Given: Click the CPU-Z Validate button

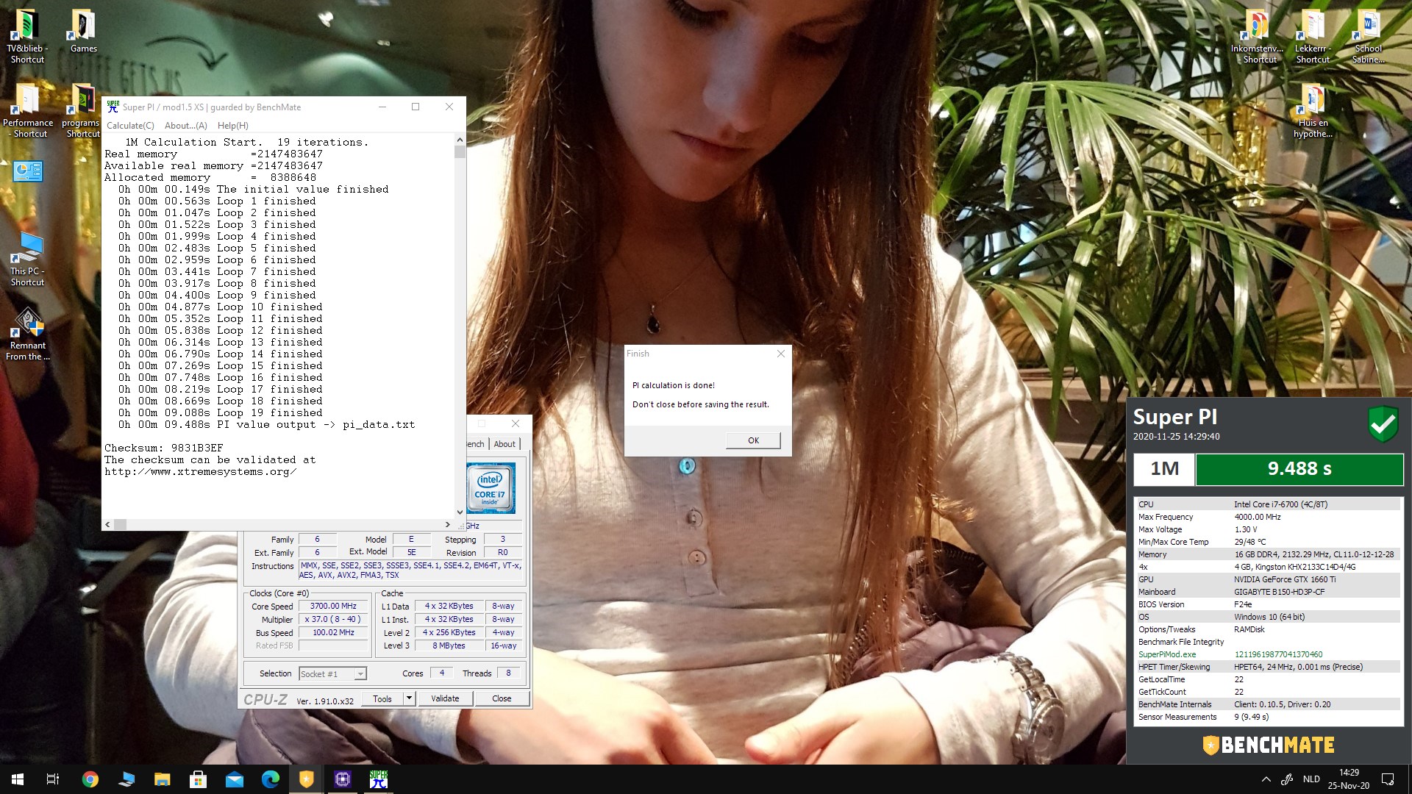Looking at the screenshot, I should (x=445, y=698).
